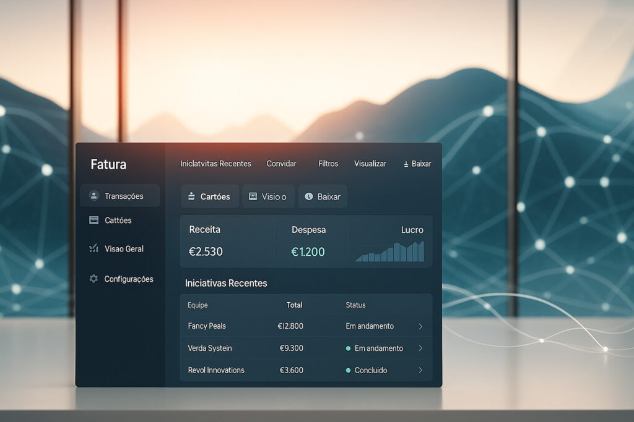Click the Lucro bar chart
Image resolution: width=634 pixels, height=422 pixels.
click(389, 251)
